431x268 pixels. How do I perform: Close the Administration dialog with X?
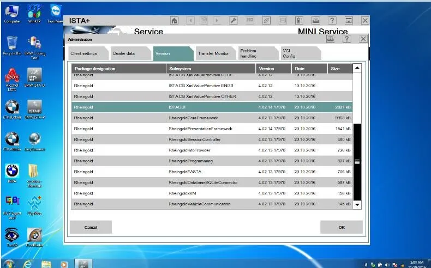click(363, 39)
